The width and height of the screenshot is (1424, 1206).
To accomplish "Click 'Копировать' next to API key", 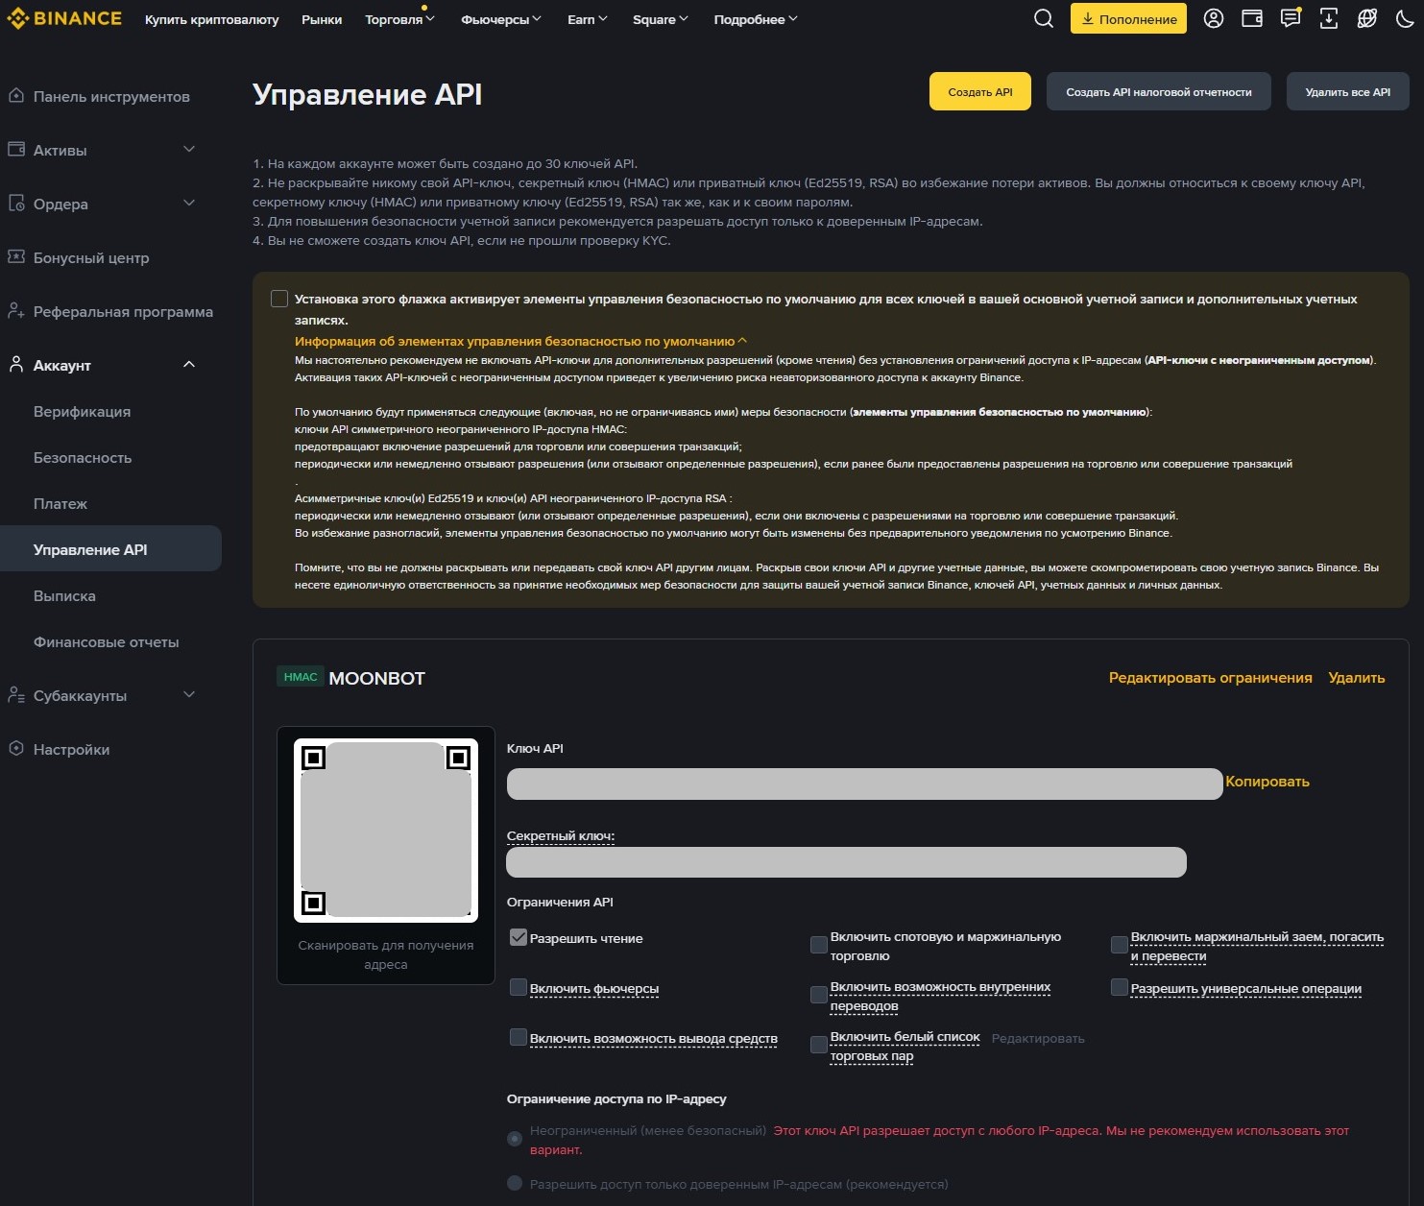I will (1267, 782).
